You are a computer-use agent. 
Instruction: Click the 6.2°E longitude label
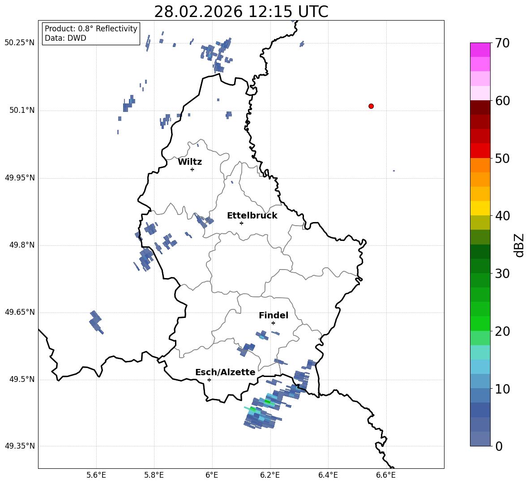tap(270, 475)
